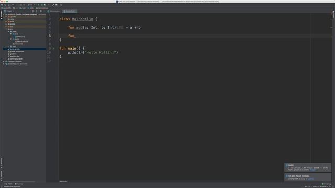335x188 pixels.
Task: Click the javakotlin breadcrumb in navigation bar
Action: [x=6, y=8]
